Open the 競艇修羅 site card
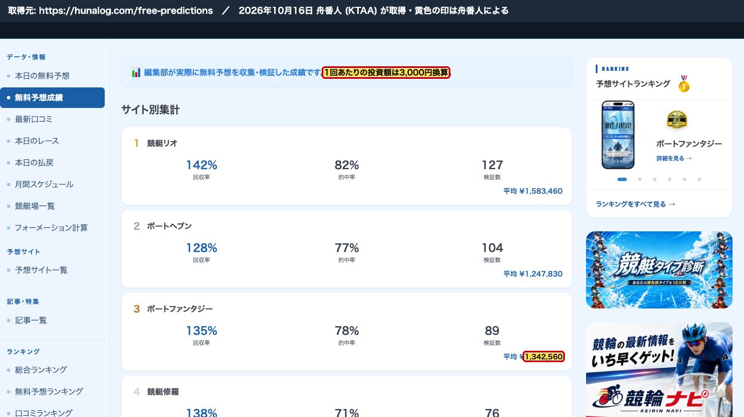This screenshot has width=744, height=417. (x=347, y=396)
